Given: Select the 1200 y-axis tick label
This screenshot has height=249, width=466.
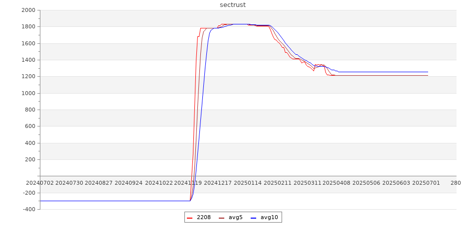Looking at the screenshot, I should coord(27,77).
